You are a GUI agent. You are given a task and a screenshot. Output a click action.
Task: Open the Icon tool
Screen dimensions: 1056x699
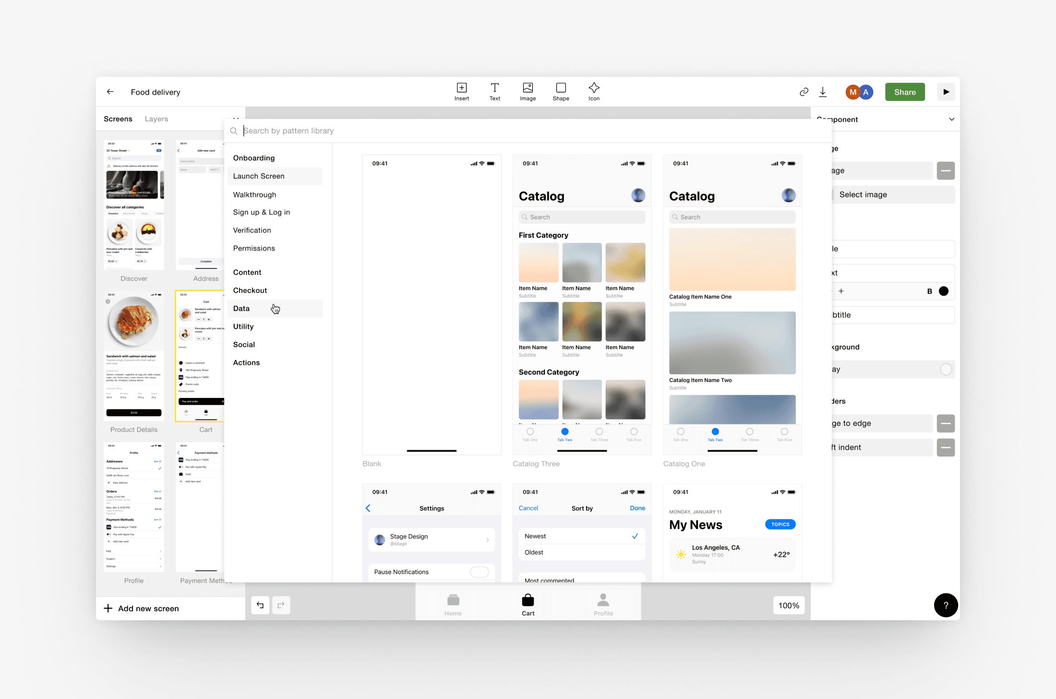(594, 92)
